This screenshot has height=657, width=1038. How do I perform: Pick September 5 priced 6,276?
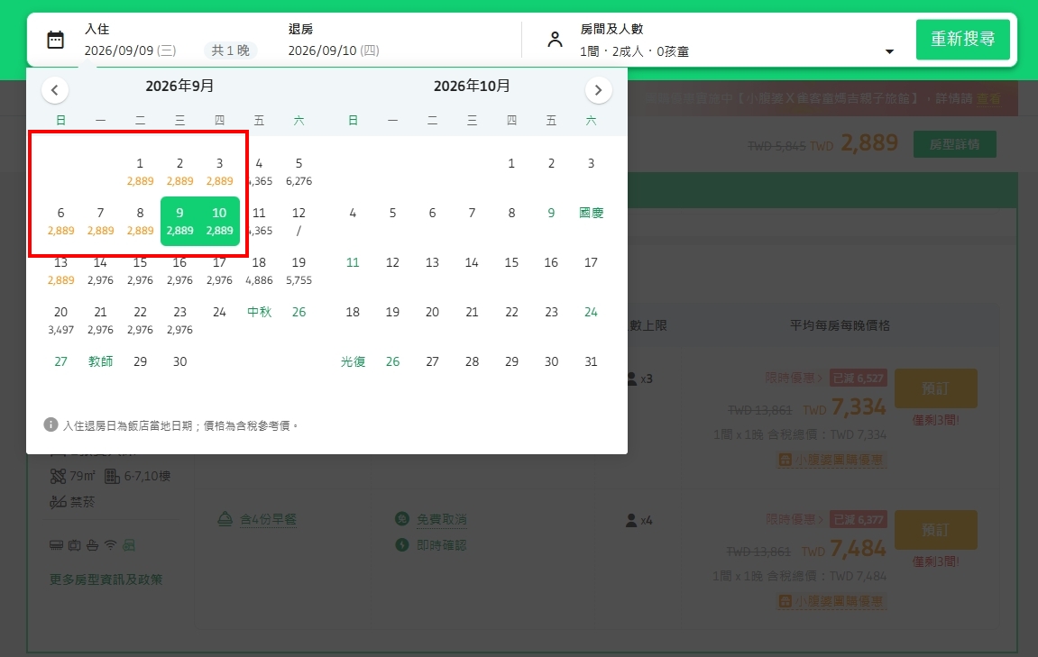coord(299,171)
